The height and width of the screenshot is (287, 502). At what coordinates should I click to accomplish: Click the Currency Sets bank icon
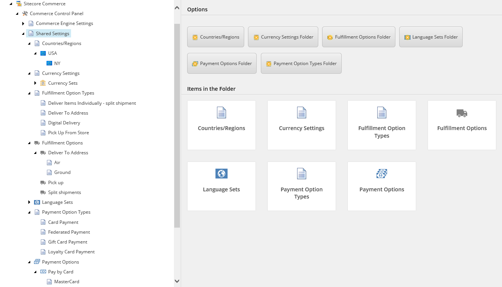(43, 83)
